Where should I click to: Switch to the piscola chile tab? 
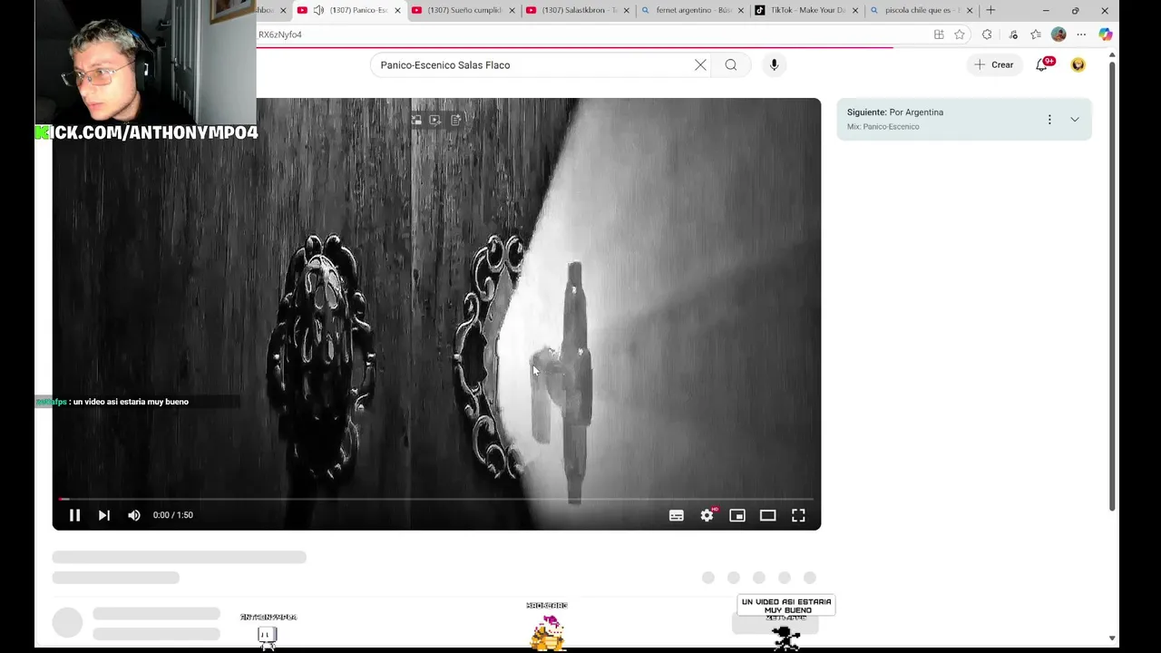pyautogui.click(x=921, y=10)
